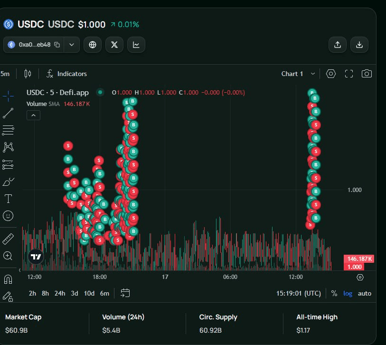
Task: Toggle the magnet snap mode
Action: (8, 279)
